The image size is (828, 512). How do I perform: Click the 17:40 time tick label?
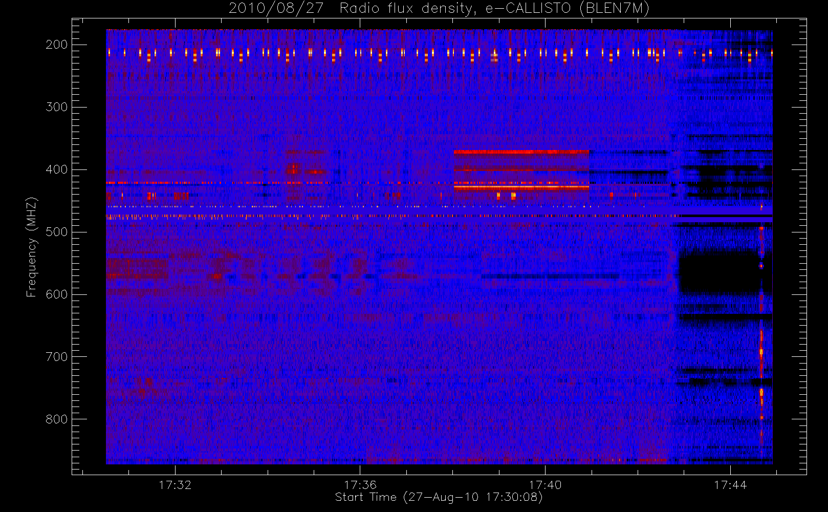[x=546, y=485]
